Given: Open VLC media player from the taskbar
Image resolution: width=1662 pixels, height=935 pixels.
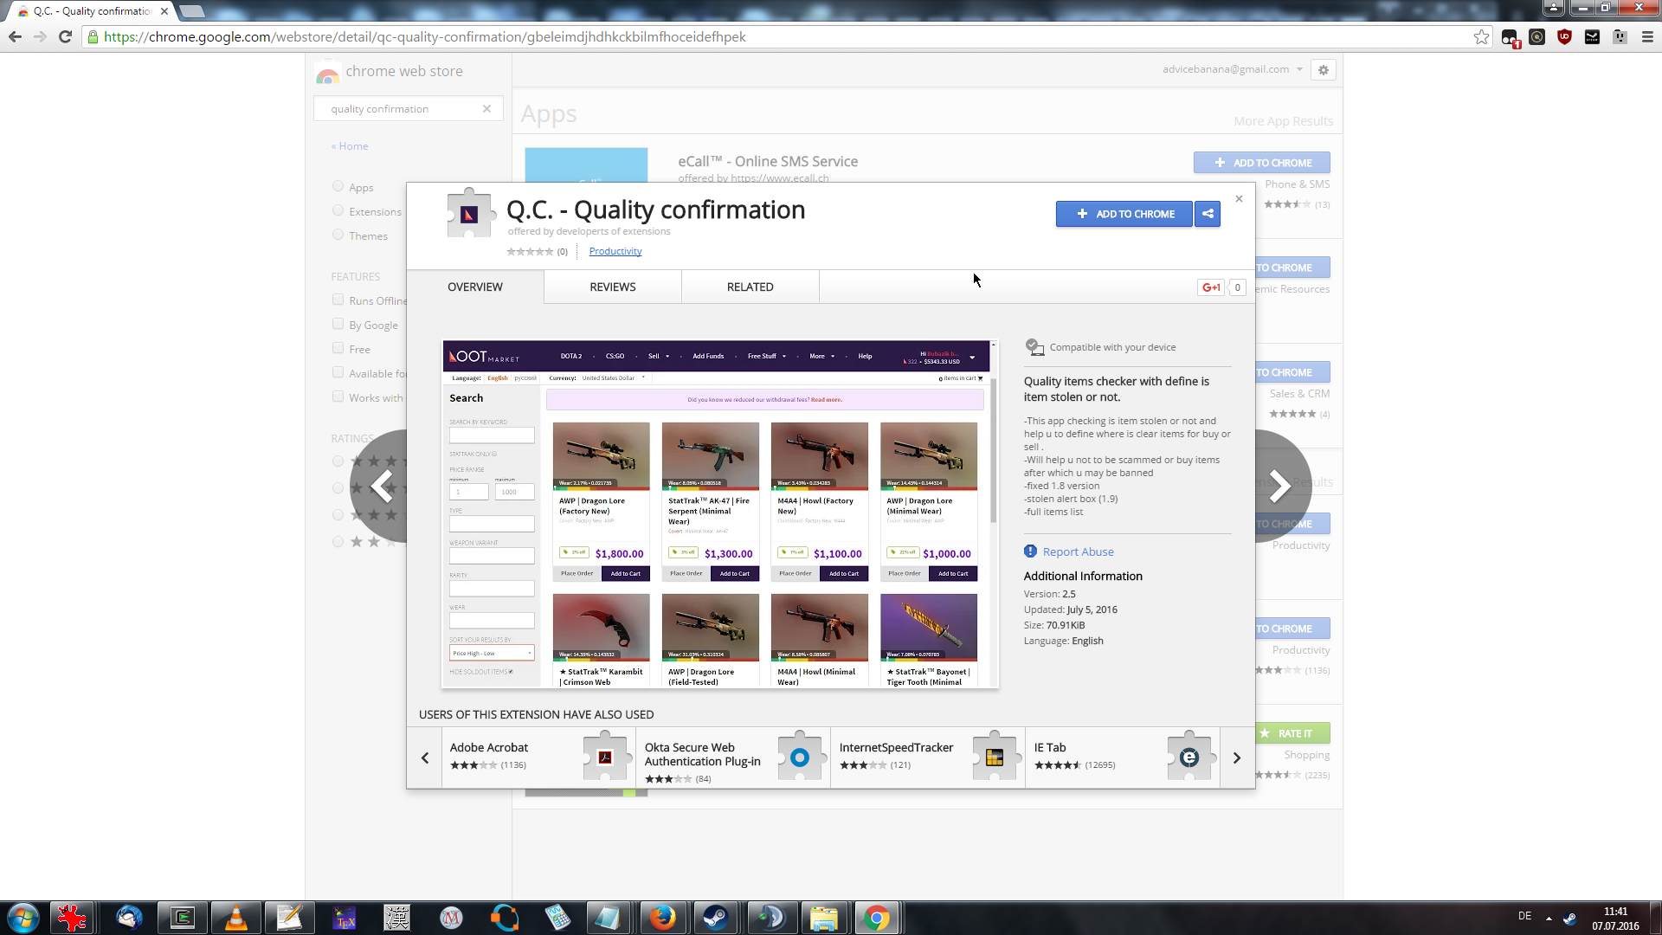Looking at the screenshot, I should 235,918.
